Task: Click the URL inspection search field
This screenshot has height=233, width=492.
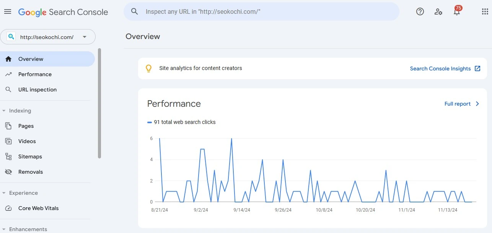Action: coord(261,11)
